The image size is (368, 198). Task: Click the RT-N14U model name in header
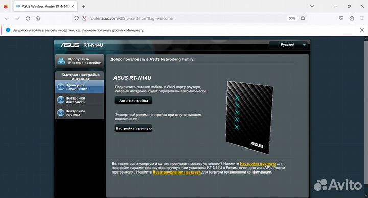pos(93,45)
